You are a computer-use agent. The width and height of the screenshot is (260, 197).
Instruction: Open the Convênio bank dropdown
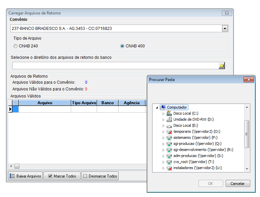point(225,29)
